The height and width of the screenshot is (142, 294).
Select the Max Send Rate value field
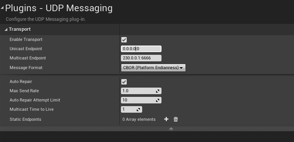[x=138, y=91]
